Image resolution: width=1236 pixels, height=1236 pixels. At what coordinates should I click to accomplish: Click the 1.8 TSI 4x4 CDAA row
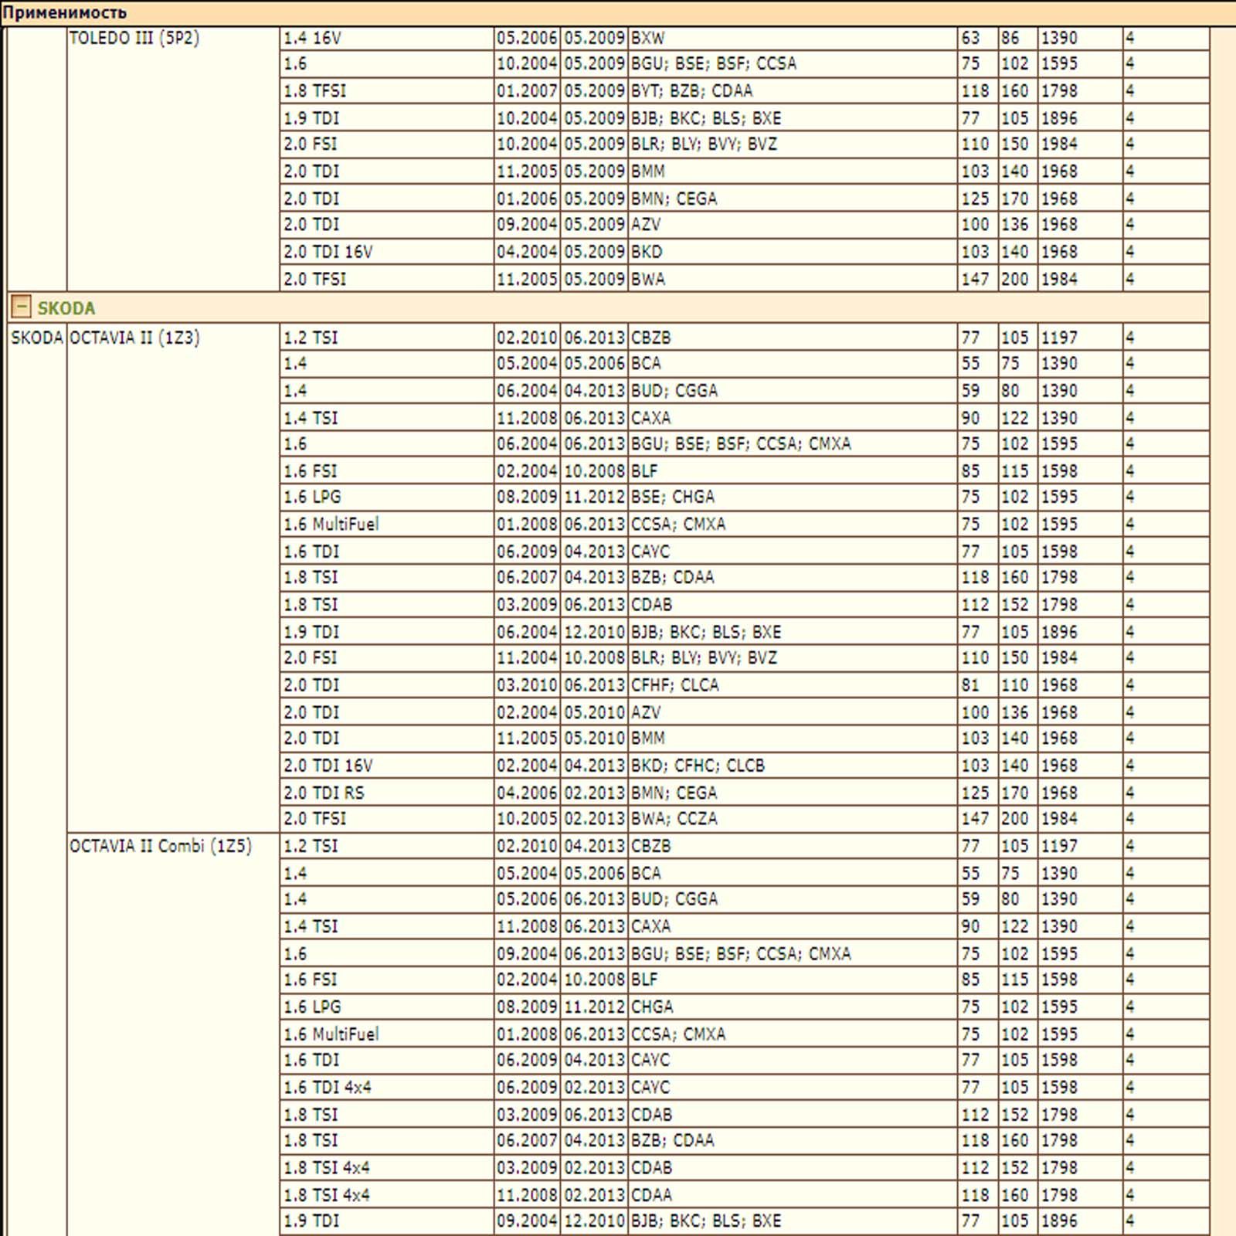pos(745,1195)
